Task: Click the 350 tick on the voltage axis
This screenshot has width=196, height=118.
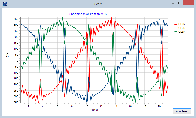Action: [x=16, y=19]
